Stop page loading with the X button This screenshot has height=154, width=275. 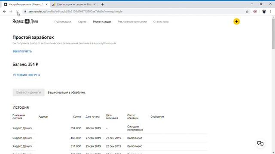17,12
